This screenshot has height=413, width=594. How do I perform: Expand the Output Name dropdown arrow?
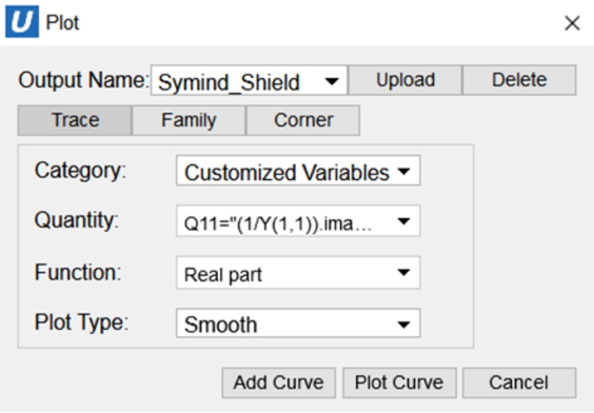(331, 81)
